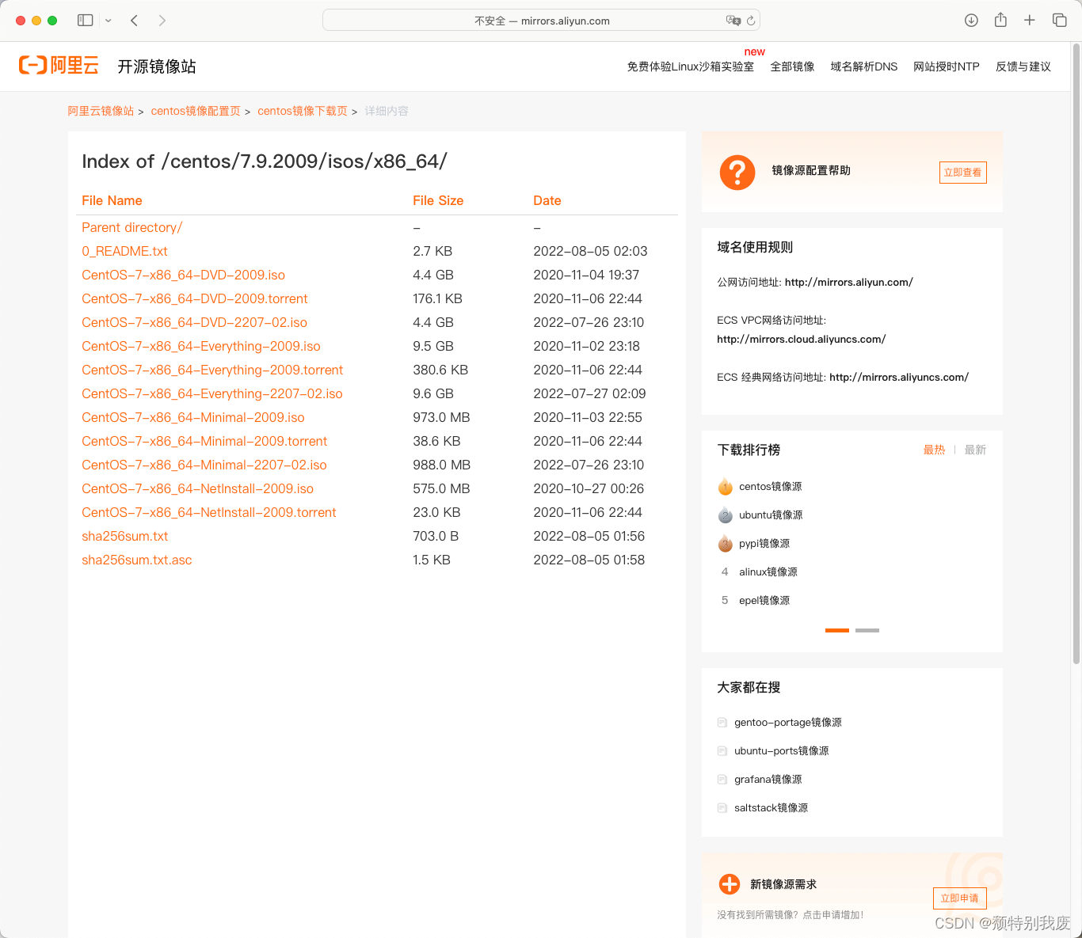This screenshot has height=938, width=1082.
Task: Open the Safari downloads icon
Action: click(x=971, y=21)
